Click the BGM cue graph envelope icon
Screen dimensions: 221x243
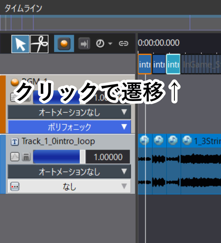coord(15,97)
